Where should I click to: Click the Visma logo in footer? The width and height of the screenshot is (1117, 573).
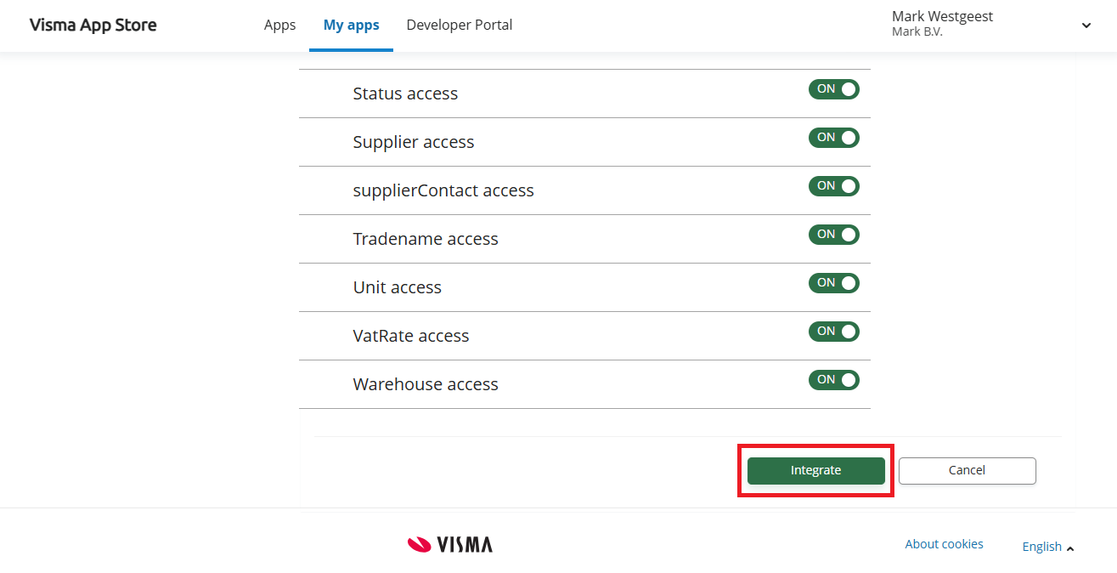pos(450,544)
